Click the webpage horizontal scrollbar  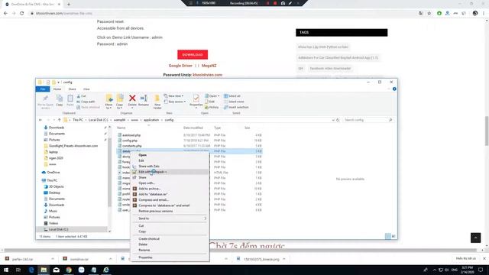[240, 251]
